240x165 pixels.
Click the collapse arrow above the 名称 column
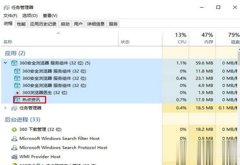point(59,34)
